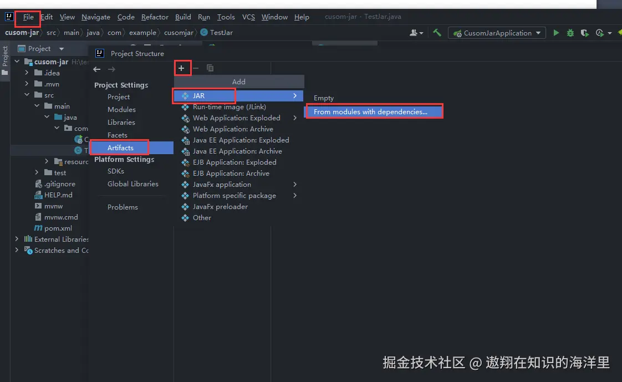Select HELP.md in project tree
This screenshot has width=622, height=382.
(58, 195)
